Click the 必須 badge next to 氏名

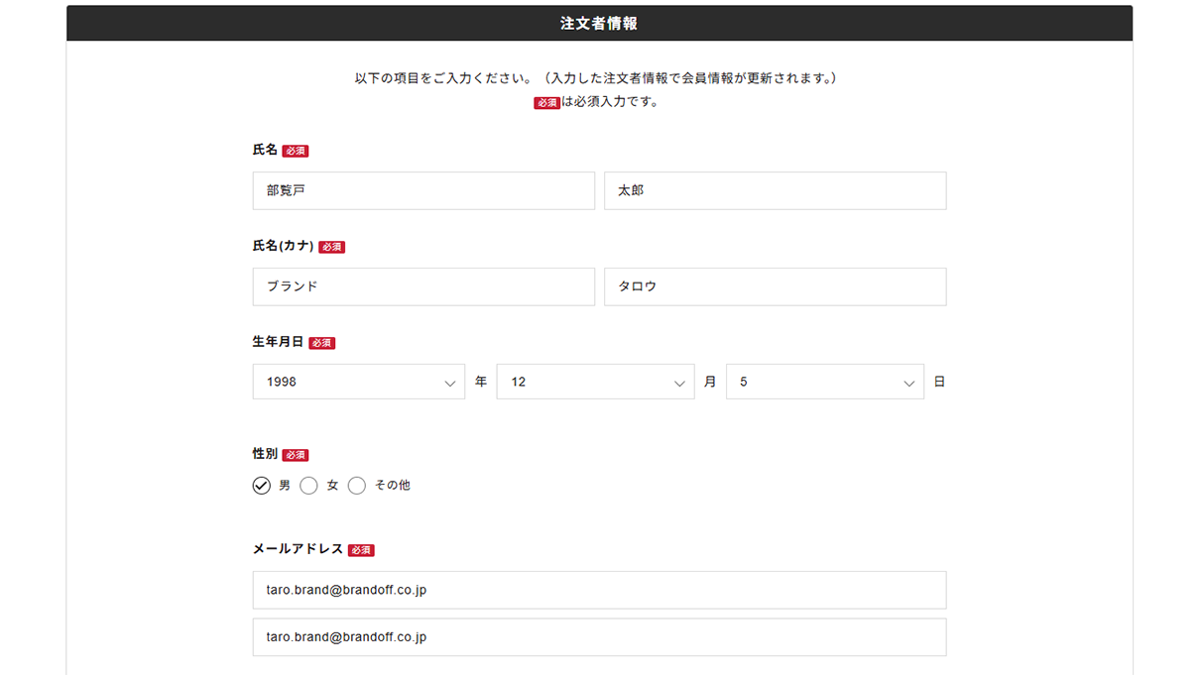[295, 150]
